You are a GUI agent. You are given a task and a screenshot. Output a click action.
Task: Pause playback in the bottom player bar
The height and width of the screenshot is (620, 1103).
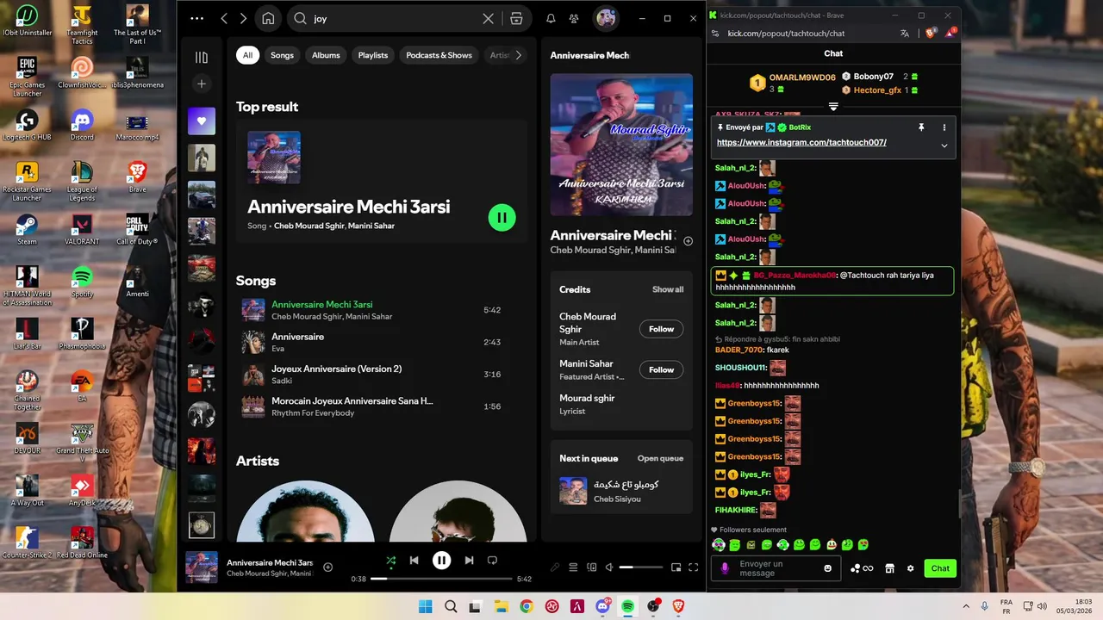(441, 561)
